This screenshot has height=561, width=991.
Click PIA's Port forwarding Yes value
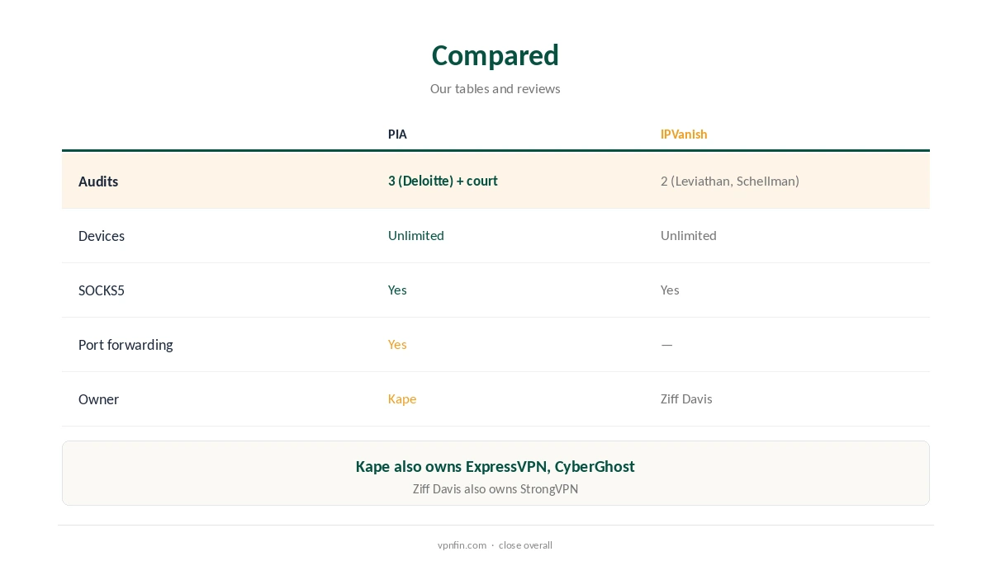point(397,344)
